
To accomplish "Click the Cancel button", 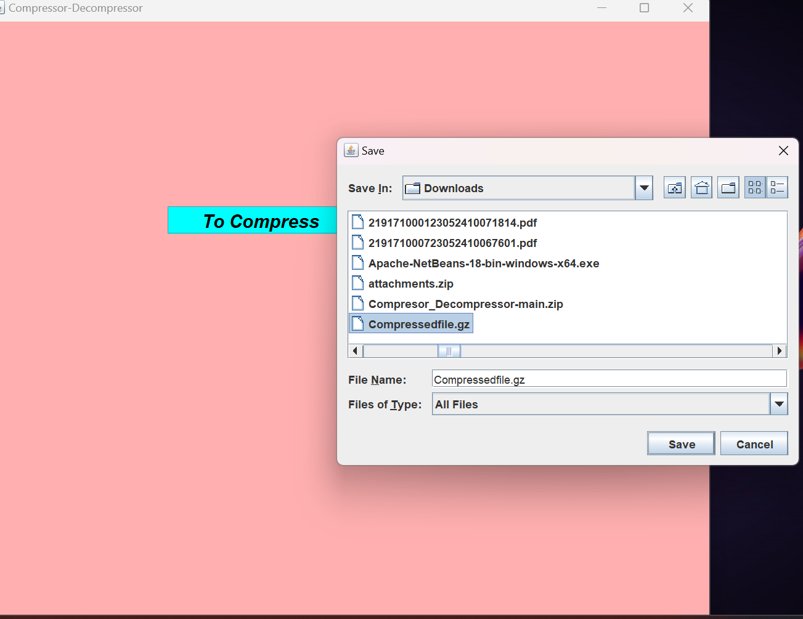I will coord(754,443).
